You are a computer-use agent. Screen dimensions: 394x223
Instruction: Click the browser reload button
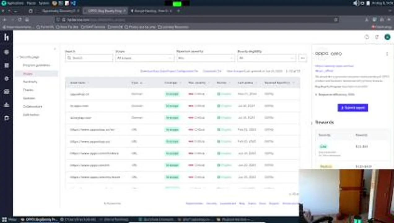[20, 20]
